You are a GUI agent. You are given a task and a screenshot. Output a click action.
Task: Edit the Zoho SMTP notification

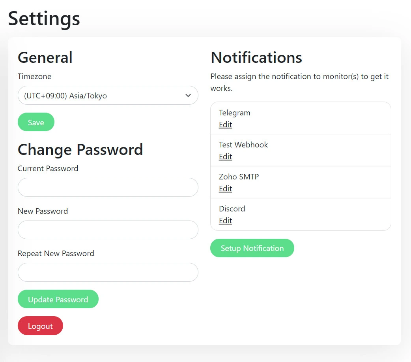[x=225, y=189]
